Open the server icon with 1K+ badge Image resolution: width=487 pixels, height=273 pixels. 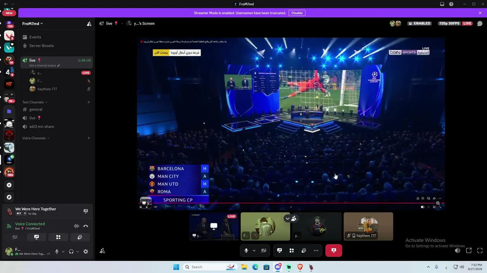point(9,98)
